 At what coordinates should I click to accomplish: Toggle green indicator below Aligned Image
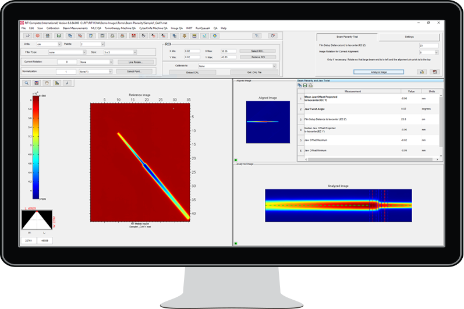tap(236, 159)
